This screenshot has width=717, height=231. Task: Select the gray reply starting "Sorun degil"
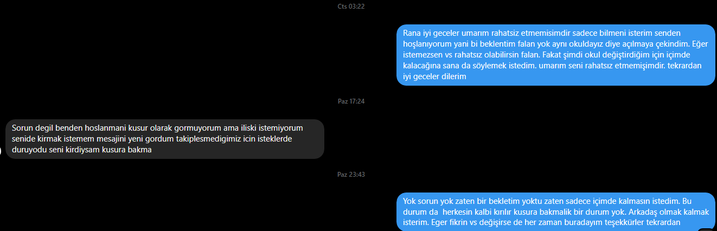point(166,139)
